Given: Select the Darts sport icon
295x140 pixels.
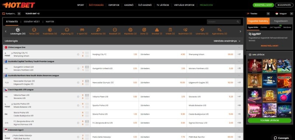Looking at the screenshot, I should click(144, 30).
